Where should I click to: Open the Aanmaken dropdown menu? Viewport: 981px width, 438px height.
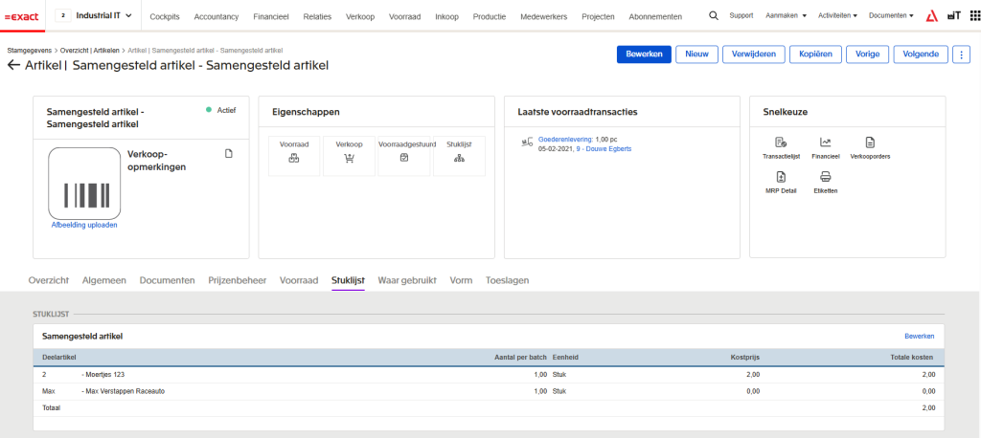[x=786, y=16]
